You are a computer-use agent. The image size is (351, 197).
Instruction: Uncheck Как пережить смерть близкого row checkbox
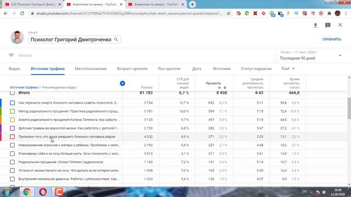(x=12, y=103)
